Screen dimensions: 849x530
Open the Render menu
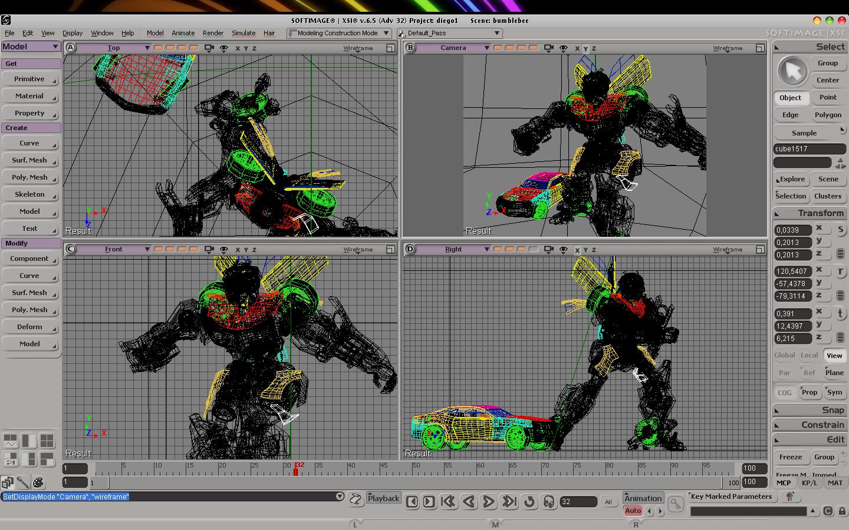click(213, 33)
